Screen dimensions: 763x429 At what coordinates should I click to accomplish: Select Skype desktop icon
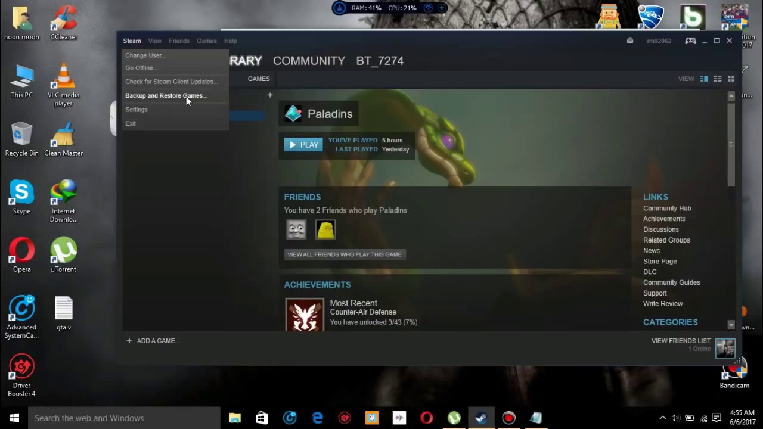tap(21, 197)
